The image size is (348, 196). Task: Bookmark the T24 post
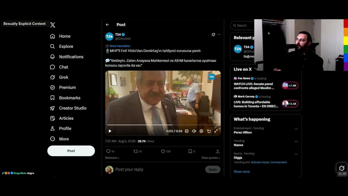point(190,151)
